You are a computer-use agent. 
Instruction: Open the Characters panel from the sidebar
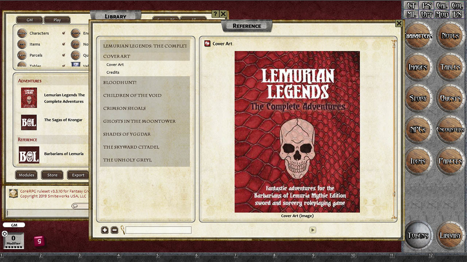(x=418, y=36)
